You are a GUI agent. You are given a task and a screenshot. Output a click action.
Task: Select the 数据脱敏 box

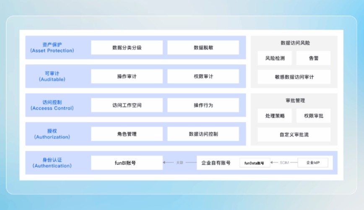pyautogui.click(x=203, y=47)
